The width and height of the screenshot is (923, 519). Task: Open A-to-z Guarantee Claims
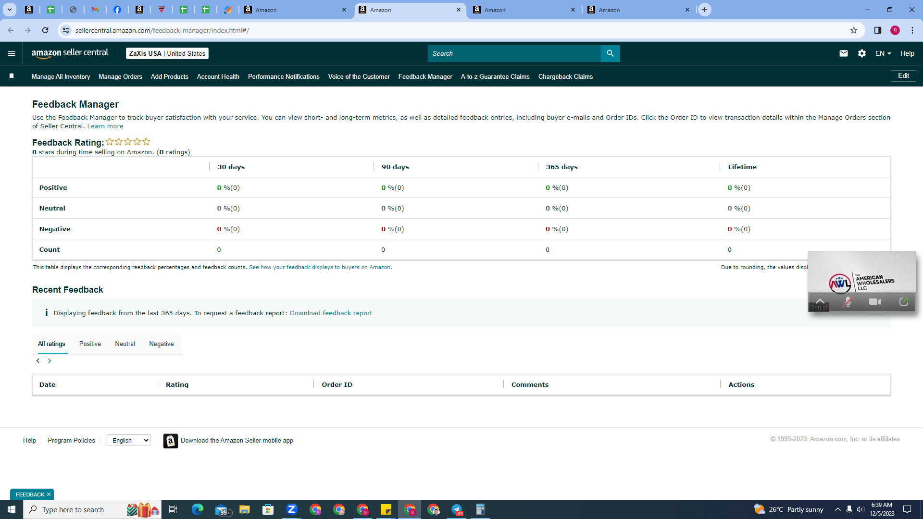[495, 76]
